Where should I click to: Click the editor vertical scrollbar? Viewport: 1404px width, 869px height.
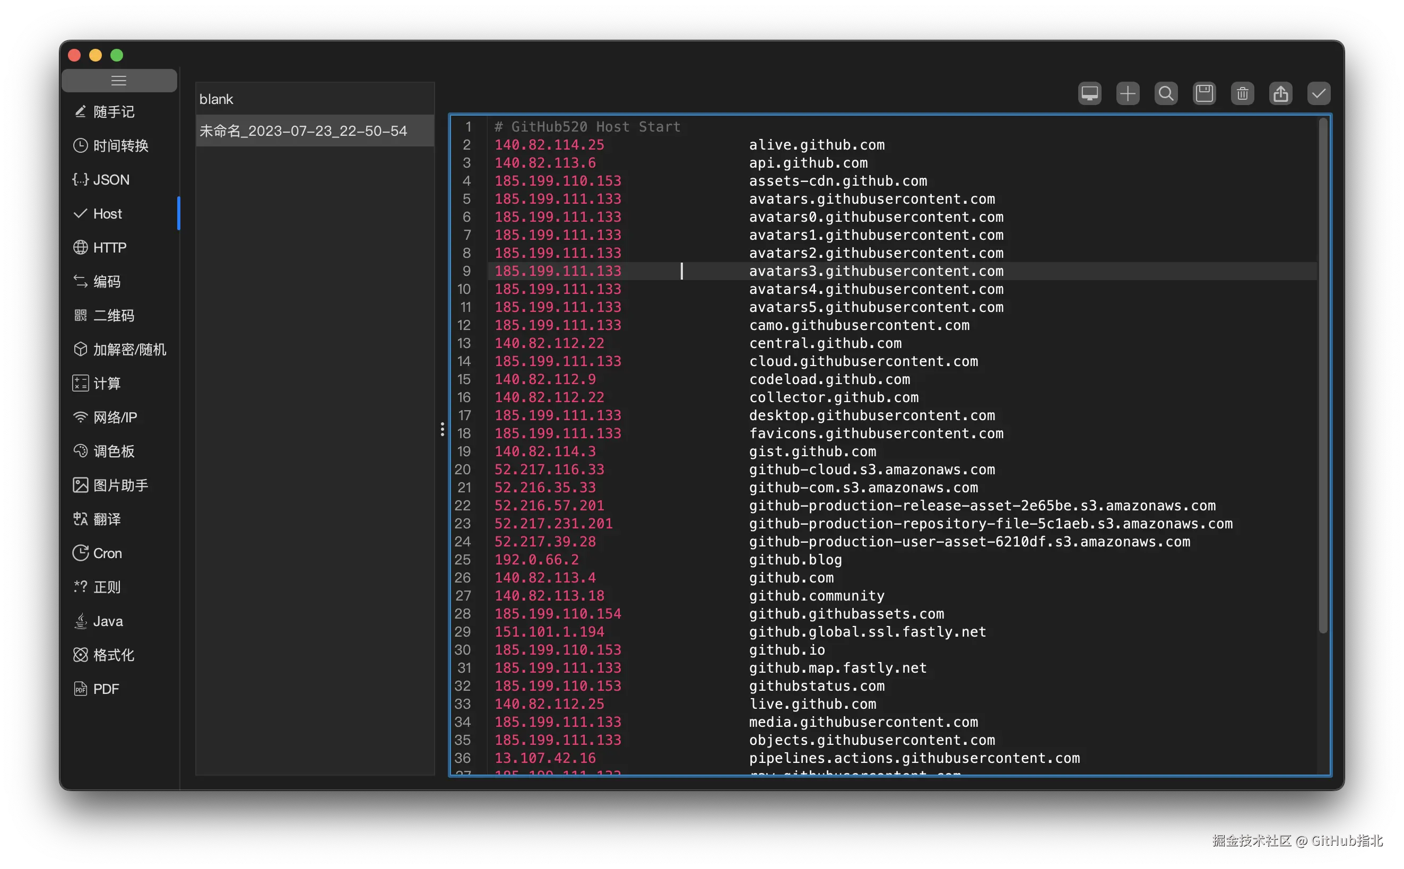[1322, 373]
